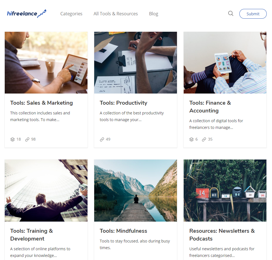Viewport: 272px width, 260px height.
Task: Click the link icon showing 35 on Finance card
Action: (x=204, y=139)
